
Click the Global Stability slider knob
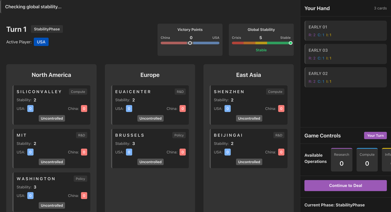pos(291,43)
